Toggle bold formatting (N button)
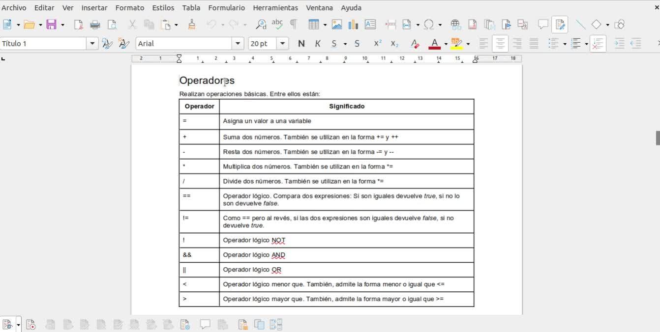Screen dimensions: 660x332 point(301,44)
